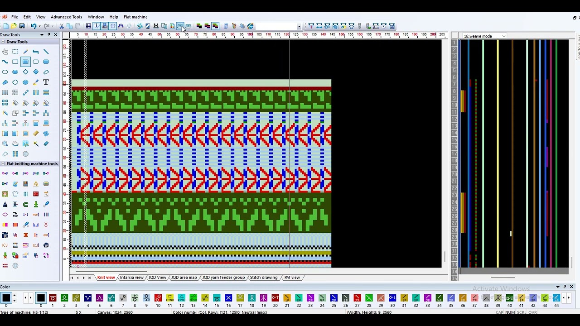The height and width of the screenshot is (326, 580).
Task: Click the grid table icon in toolbar
Action: 88,26
